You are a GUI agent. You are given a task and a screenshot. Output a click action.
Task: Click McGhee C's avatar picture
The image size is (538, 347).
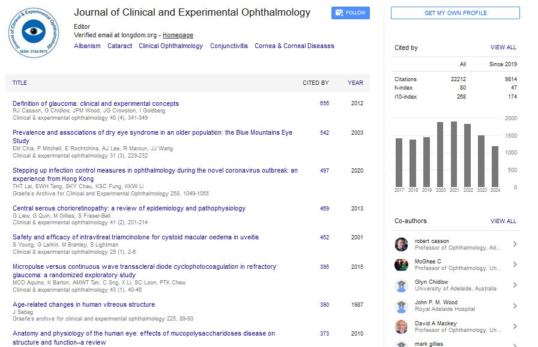[x=401, y=265]
